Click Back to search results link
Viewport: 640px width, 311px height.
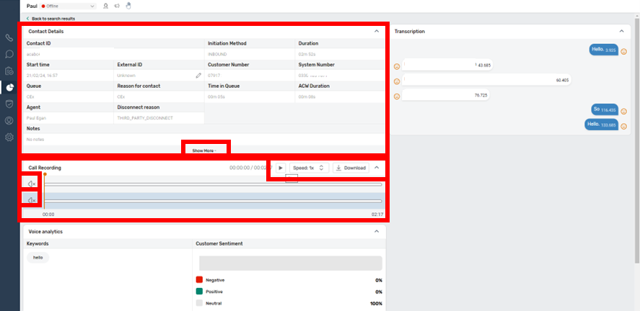pyautogui.click(x=51, y=18)
